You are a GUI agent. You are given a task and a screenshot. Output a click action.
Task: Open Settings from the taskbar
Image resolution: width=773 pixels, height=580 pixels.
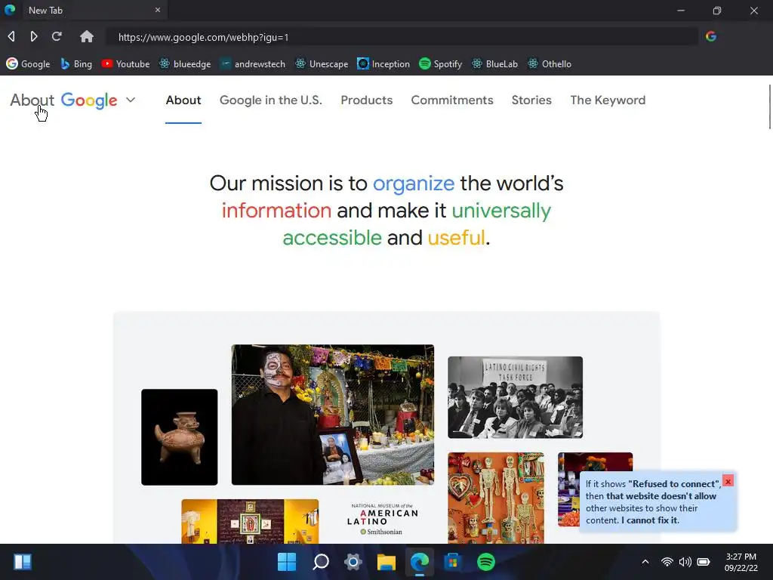coord(353,562)
